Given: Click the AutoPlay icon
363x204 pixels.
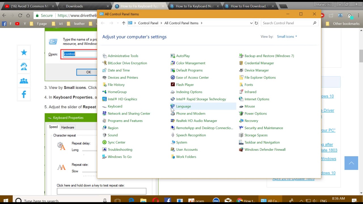Looking at the screenshot, I should pyautogui.click(x=173, y=56).
